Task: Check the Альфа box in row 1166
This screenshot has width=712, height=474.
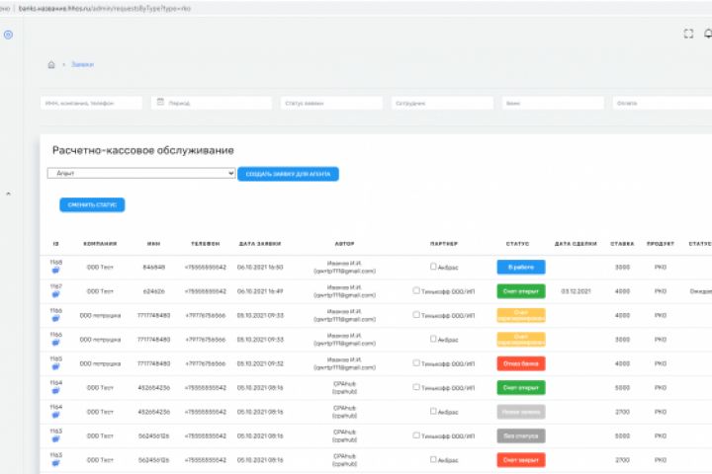Action: (433, 339)
